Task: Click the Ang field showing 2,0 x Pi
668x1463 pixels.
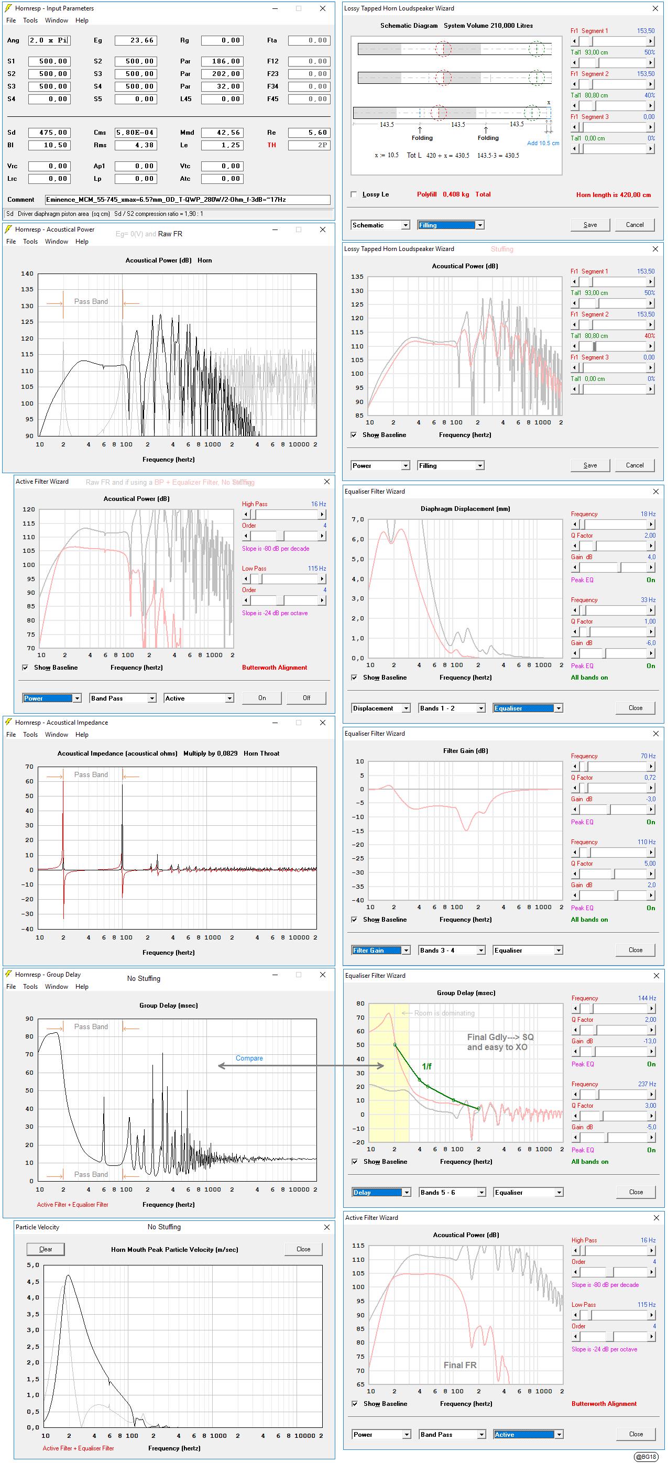Action: (x=49, y=40)
